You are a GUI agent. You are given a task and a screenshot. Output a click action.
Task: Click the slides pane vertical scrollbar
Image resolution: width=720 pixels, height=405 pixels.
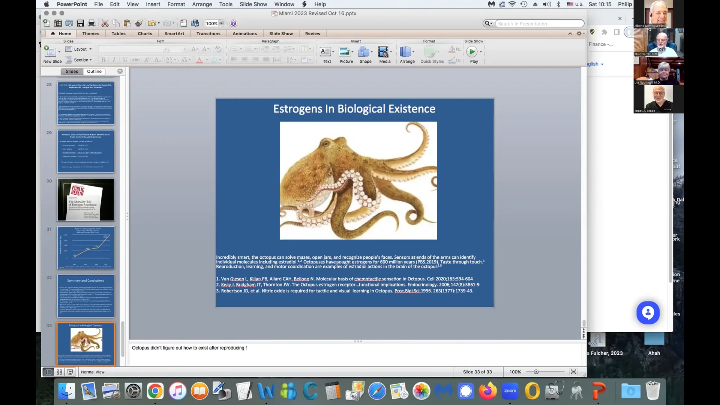123,339
